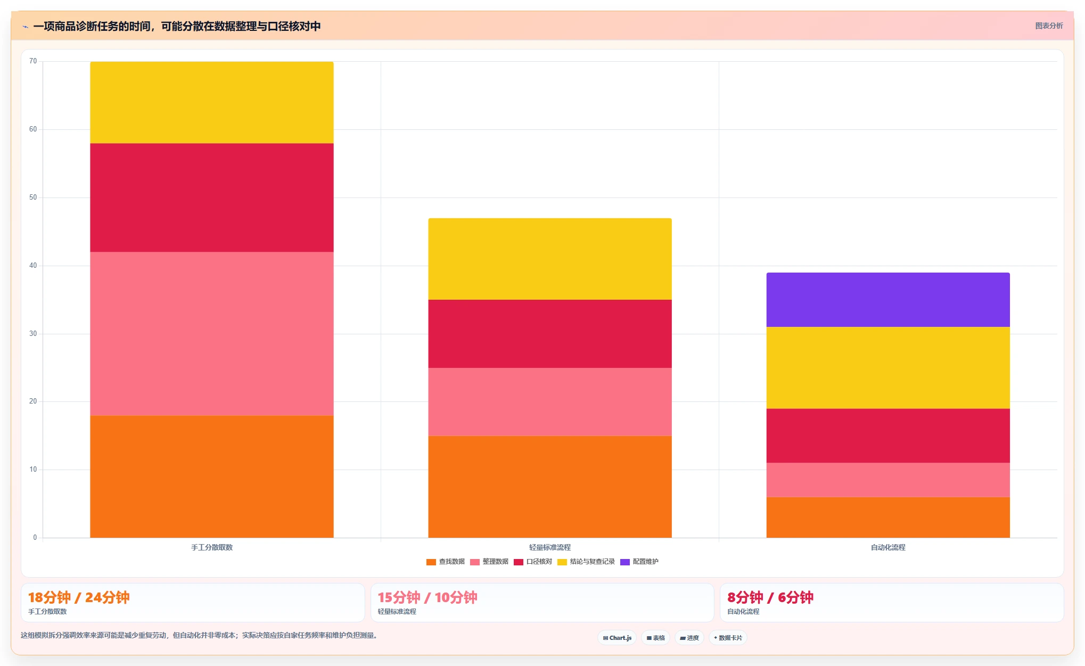Click the orange segment of 手工分散取数 bar

pyautogui.click(x=212, y=476)
